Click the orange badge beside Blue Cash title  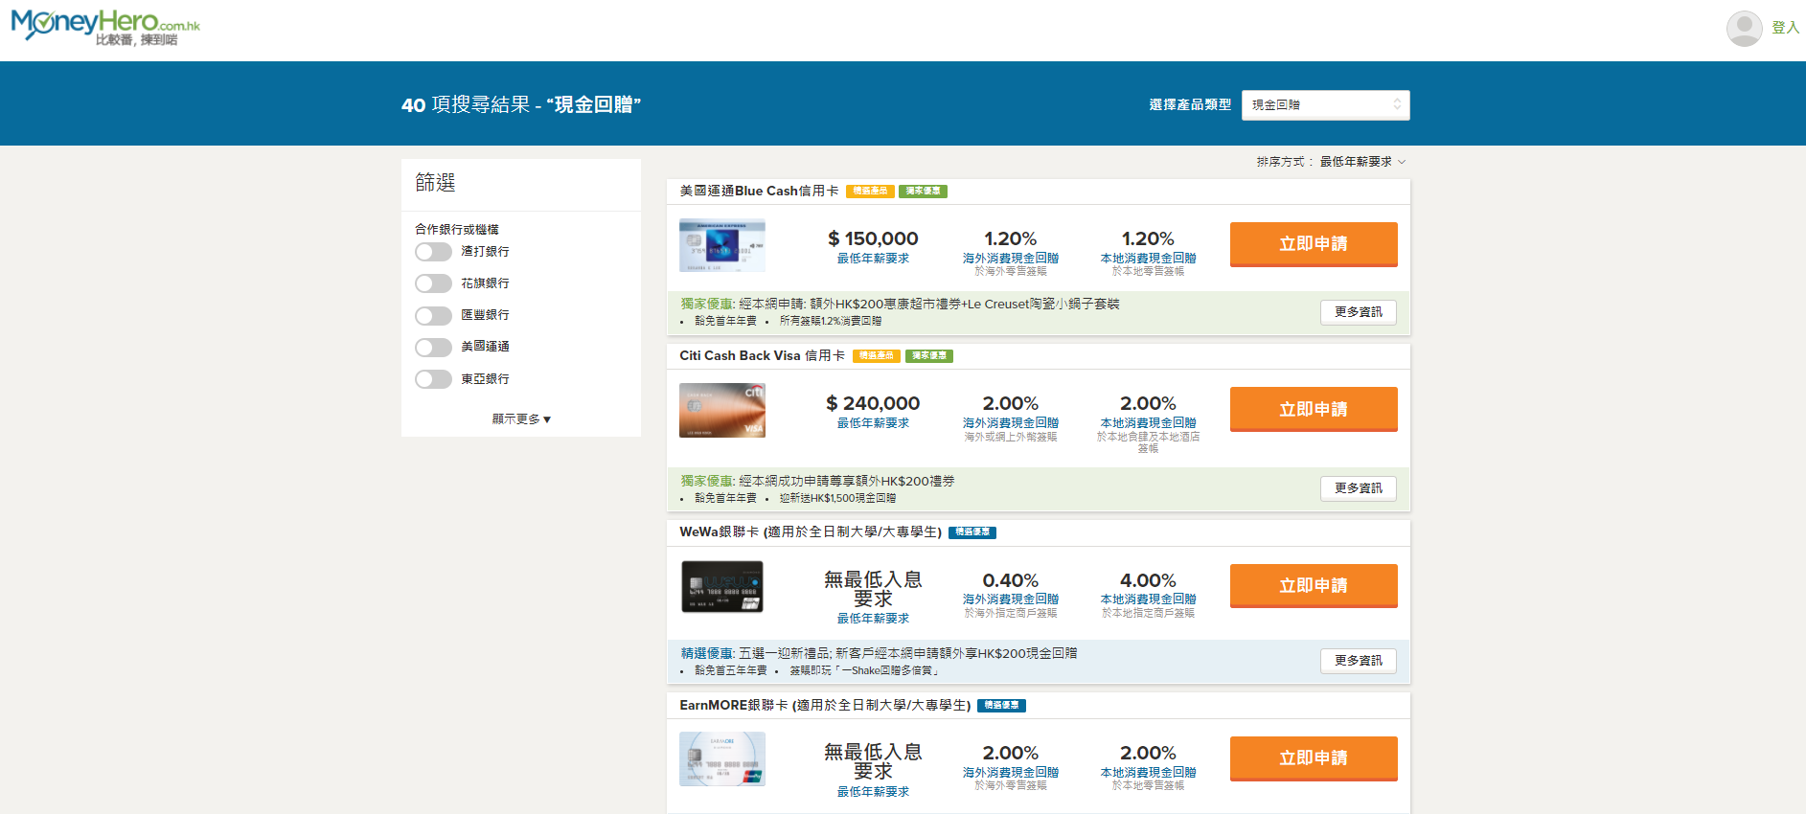870,192
